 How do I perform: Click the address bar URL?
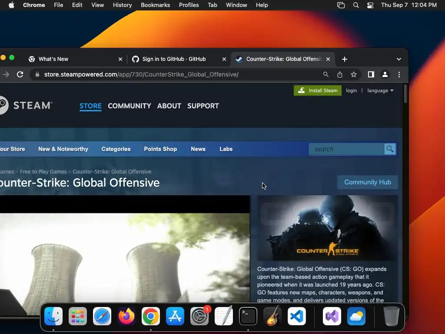[141, 74]
